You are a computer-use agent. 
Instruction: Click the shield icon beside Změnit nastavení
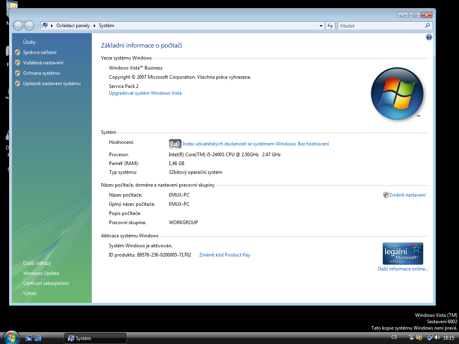click(x=386, y=195)
